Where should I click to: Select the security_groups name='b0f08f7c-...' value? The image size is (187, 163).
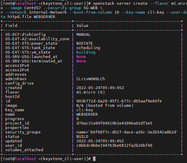tap(127, 132)
